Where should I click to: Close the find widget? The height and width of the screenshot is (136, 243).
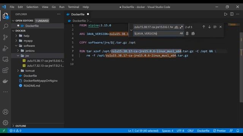[x=220, y=27]
